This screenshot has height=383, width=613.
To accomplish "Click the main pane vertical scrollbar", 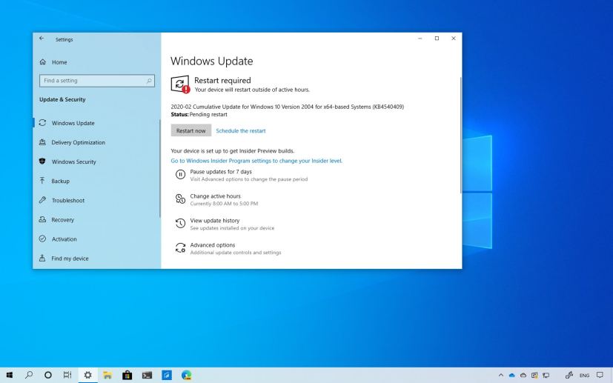I will tap(460, 135).
